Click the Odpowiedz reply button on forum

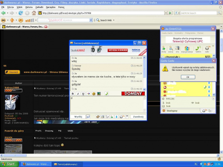click(12, 72)
